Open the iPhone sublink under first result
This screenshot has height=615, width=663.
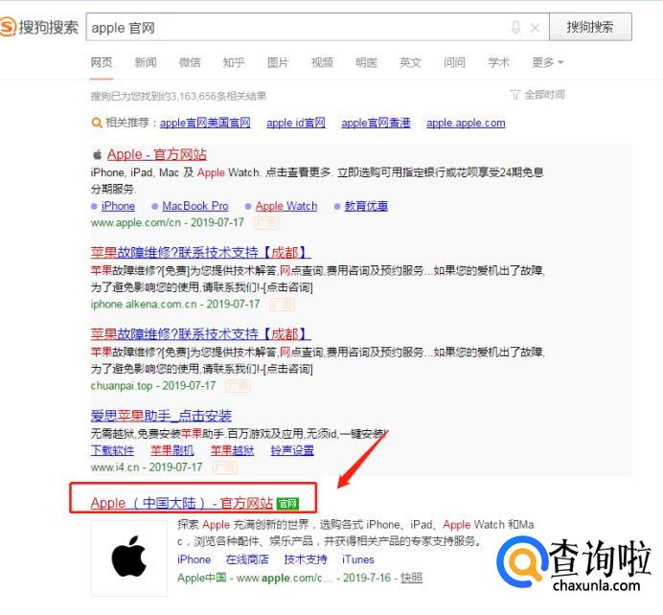tap(118, 206)
